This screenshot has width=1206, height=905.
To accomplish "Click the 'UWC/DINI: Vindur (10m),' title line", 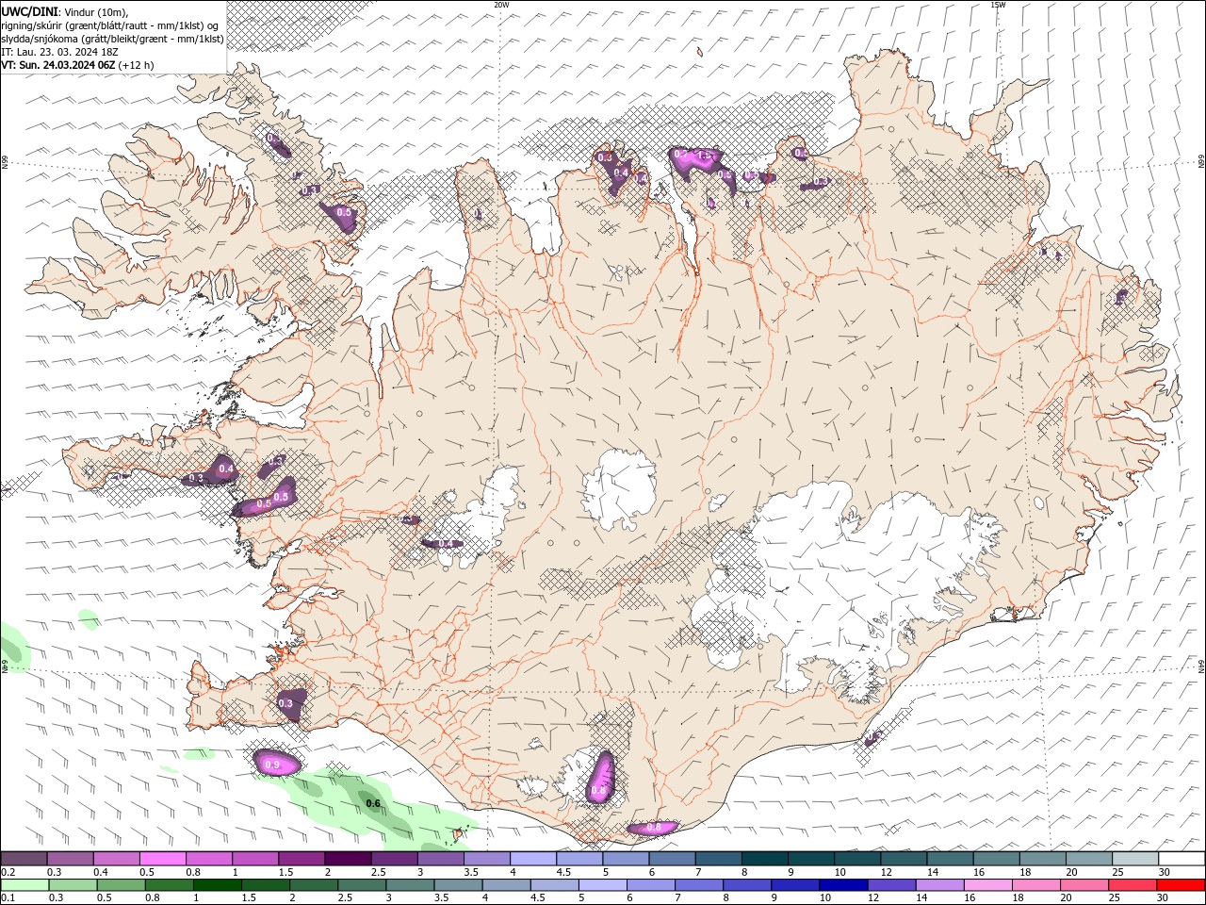I will coord(64,11).
